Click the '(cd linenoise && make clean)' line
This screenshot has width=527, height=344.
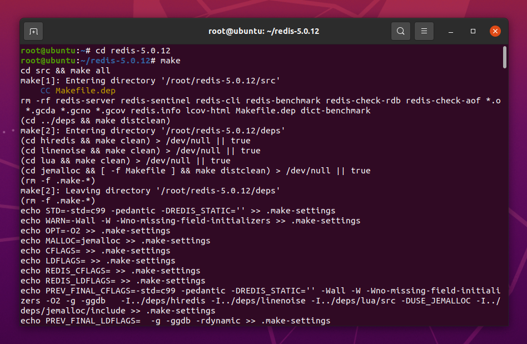(x=141, y=151)
